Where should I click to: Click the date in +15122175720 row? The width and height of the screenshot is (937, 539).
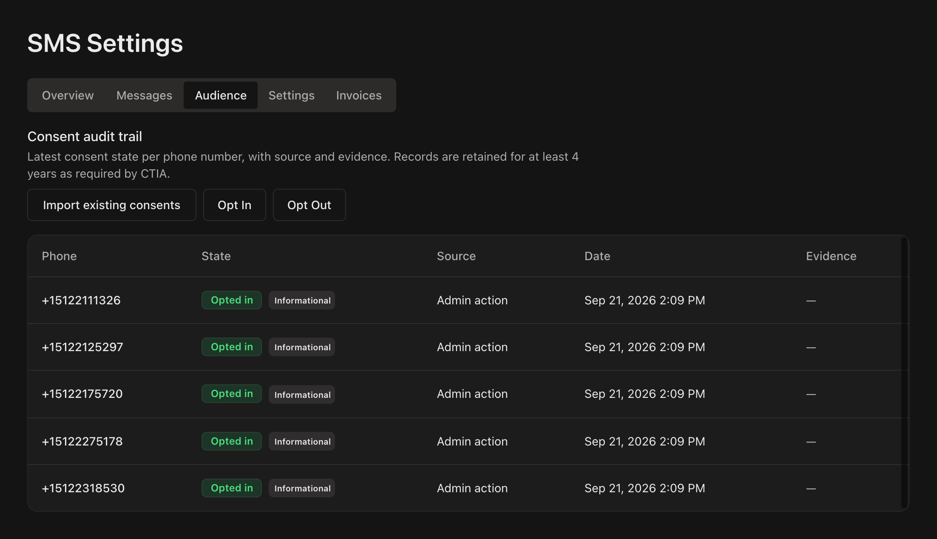point(645,394)
